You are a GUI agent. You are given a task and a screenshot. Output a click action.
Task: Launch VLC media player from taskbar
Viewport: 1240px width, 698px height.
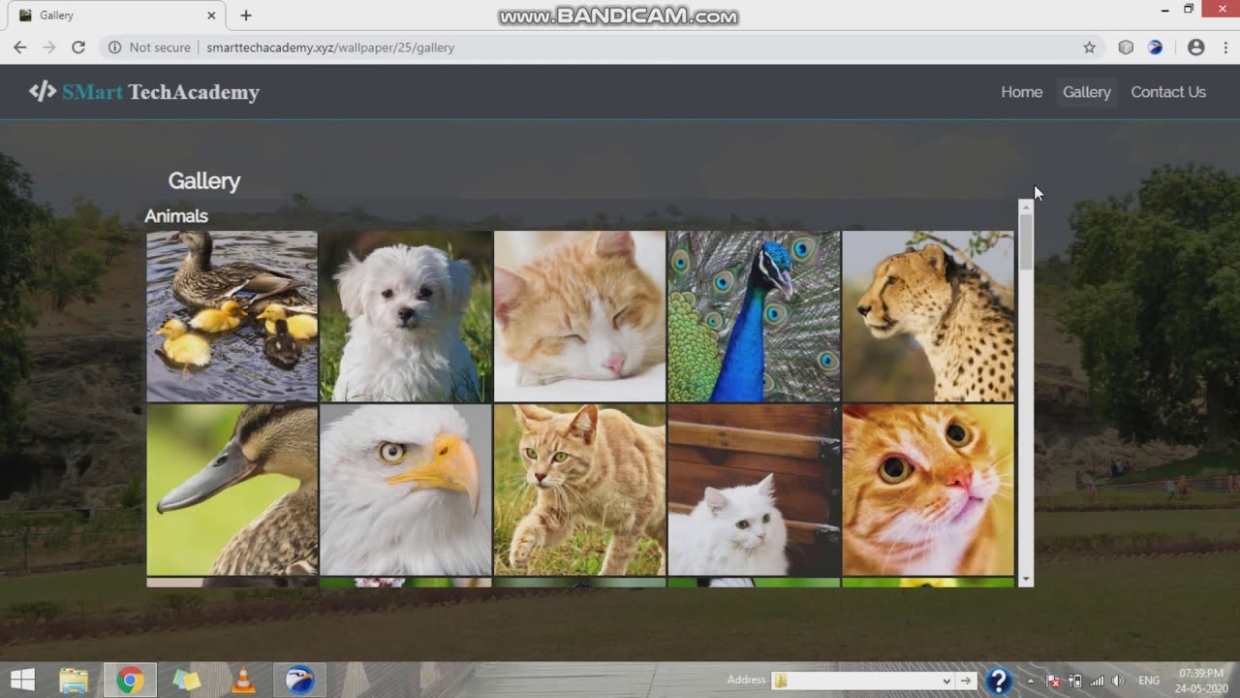coord(243,681)
